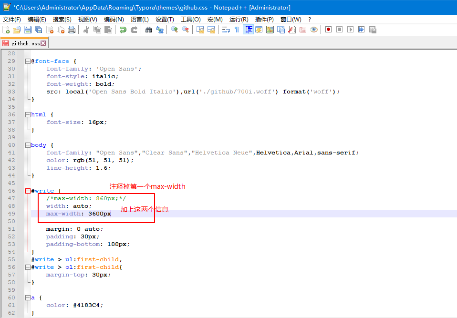Select the github.css document tab
457x318 pixels.
[24, 43]
